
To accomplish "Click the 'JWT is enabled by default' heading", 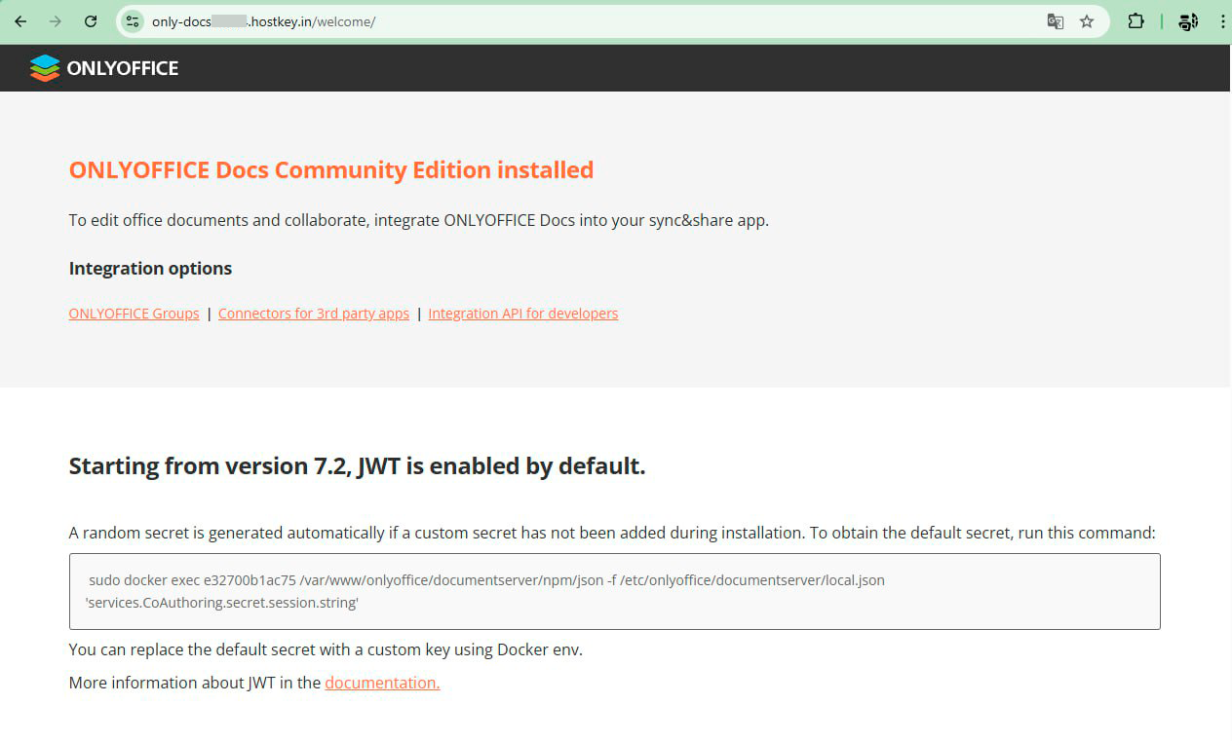I will click(x=357, y=466).
